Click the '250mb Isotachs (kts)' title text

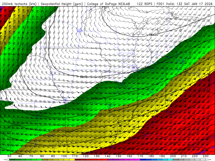coord(19,4)
